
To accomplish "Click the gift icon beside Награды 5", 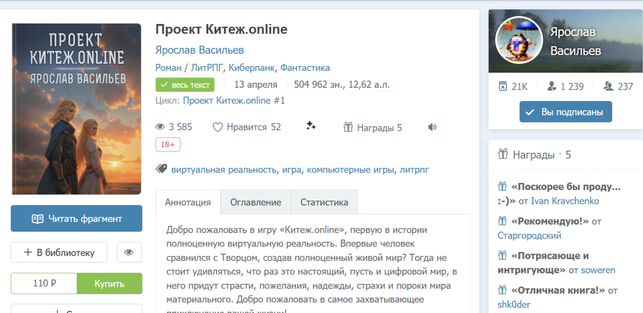I will coord(348,128).
